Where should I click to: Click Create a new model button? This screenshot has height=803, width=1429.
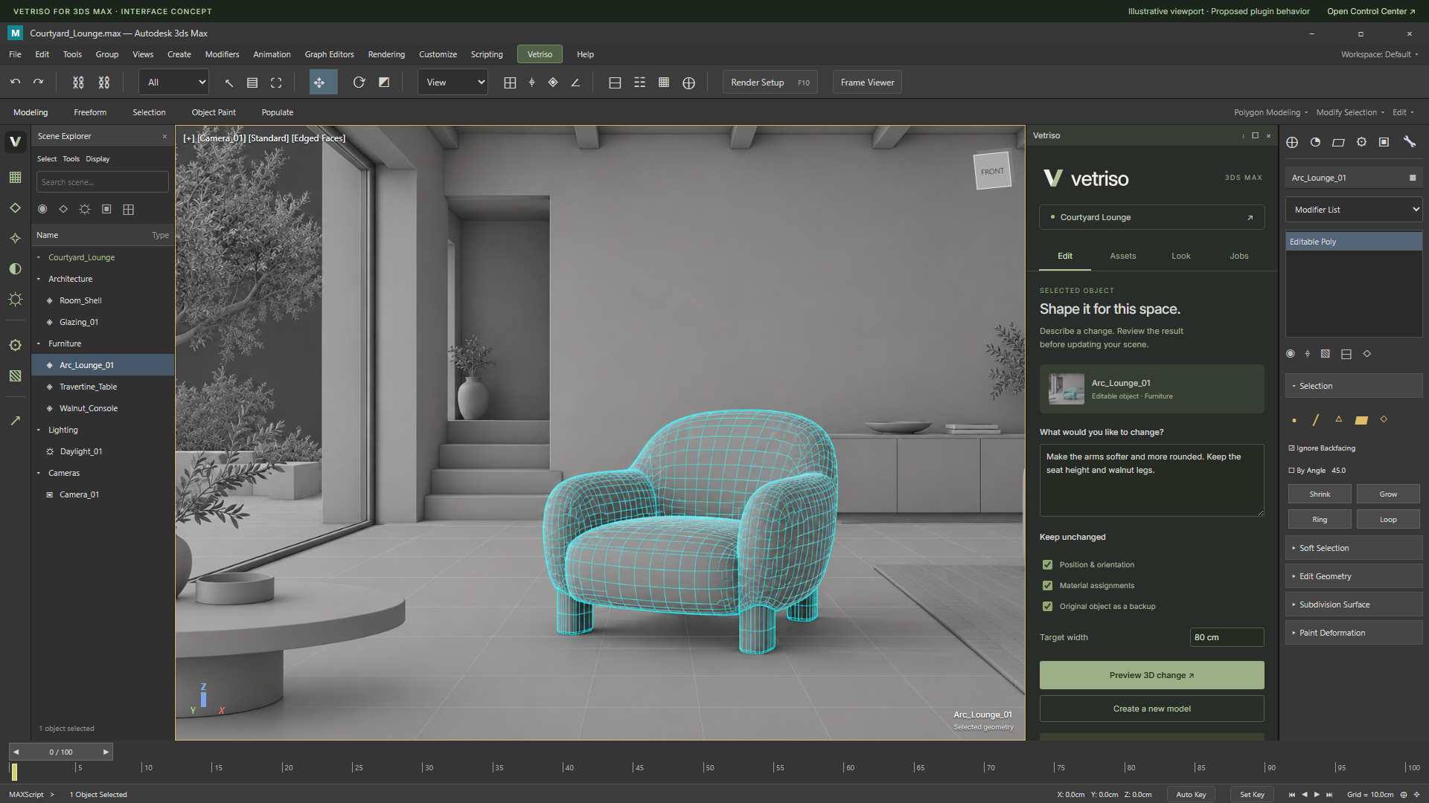[1151, 709]
